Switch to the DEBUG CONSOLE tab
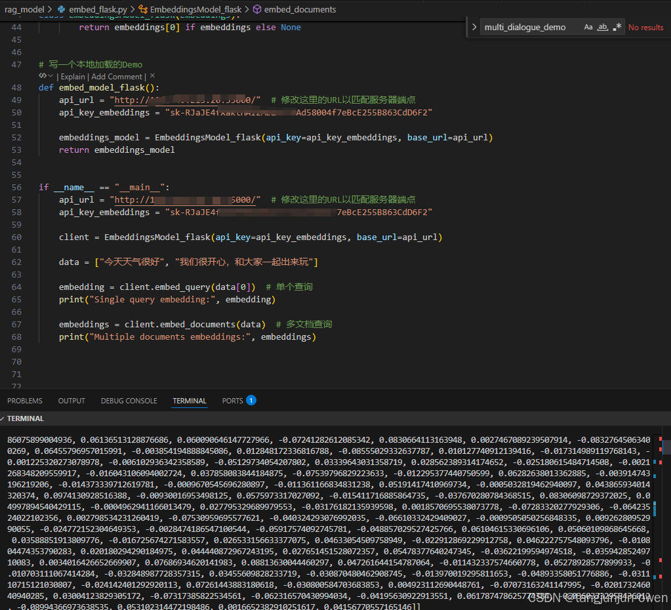This screenshot has width=671, height=610. [129, 401]
